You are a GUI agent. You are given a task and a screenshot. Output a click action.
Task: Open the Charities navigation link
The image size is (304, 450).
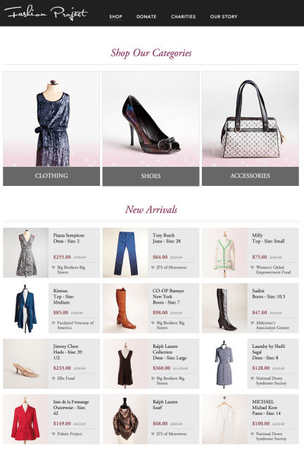183,17
